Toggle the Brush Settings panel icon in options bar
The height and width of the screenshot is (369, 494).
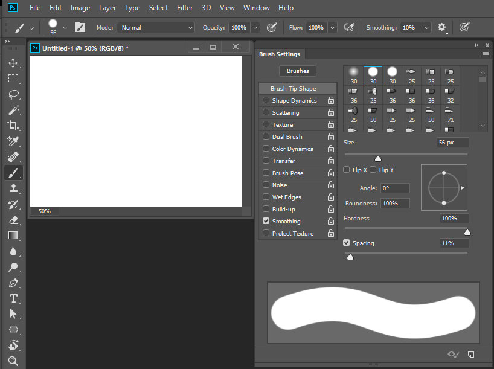pos(80,27)
